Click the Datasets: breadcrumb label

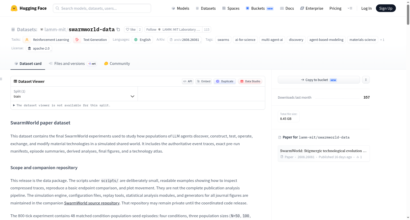[27, 29]
